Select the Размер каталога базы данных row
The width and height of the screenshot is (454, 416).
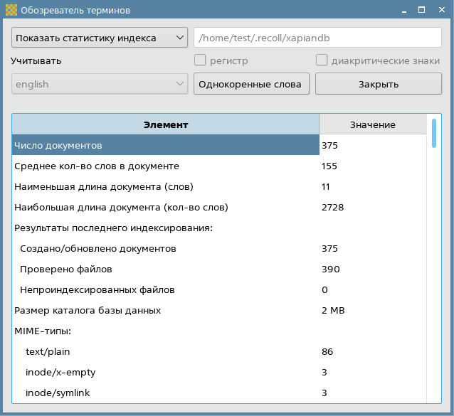165,310
